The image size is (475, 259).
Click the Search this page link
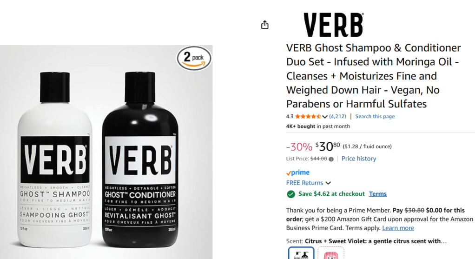pos(375,116)
